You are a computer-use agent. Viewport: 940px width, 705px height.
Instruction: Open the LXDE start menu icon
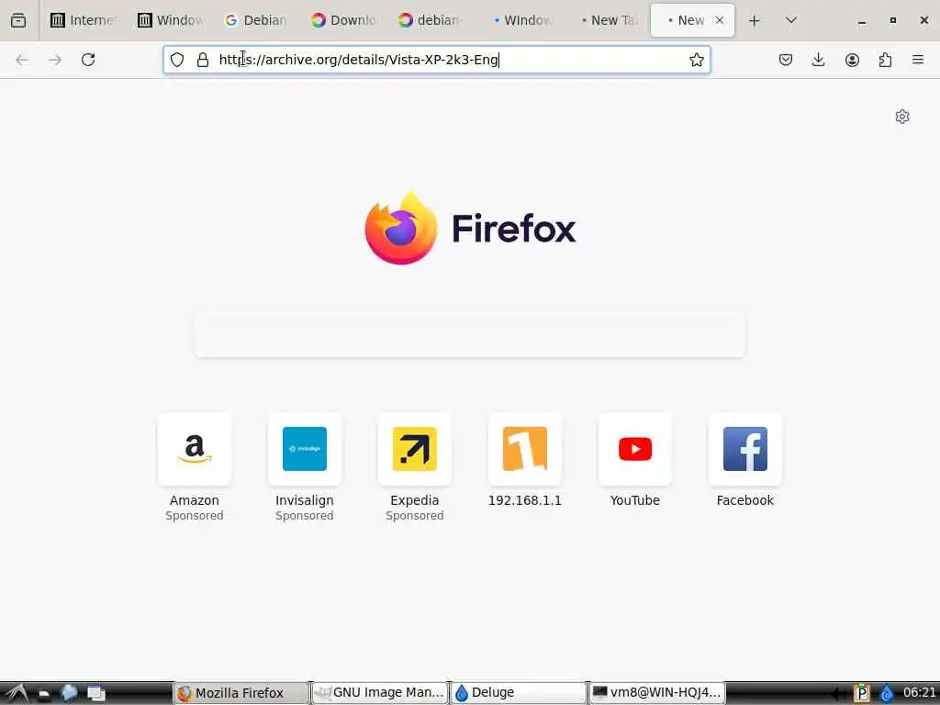pyautogui.click(x=17, y=693)
